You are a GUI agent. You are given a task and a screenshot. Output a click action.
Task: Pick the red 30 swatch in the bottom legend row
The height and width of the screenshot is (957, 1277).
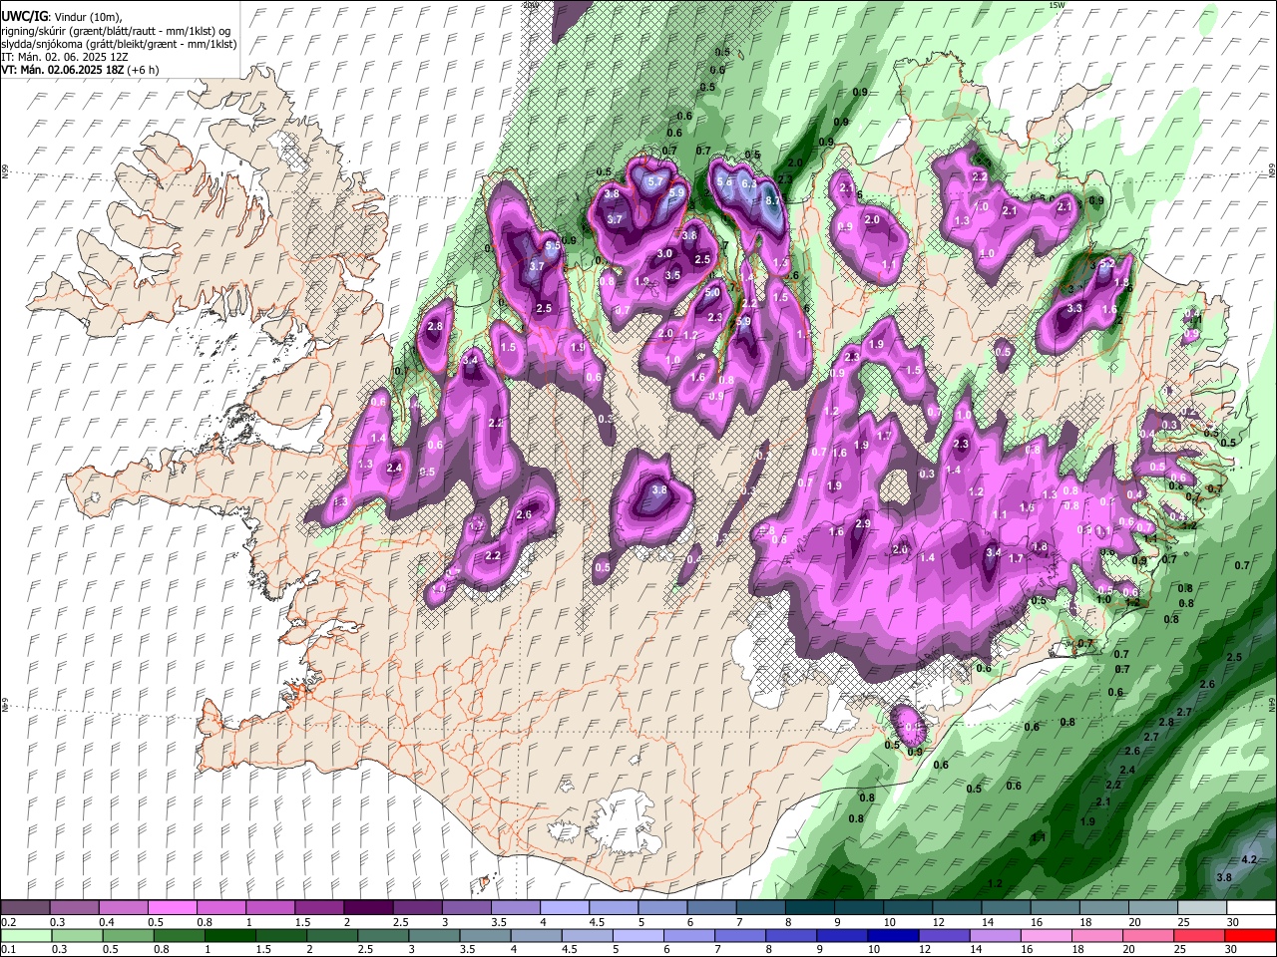pos(1251,935)
